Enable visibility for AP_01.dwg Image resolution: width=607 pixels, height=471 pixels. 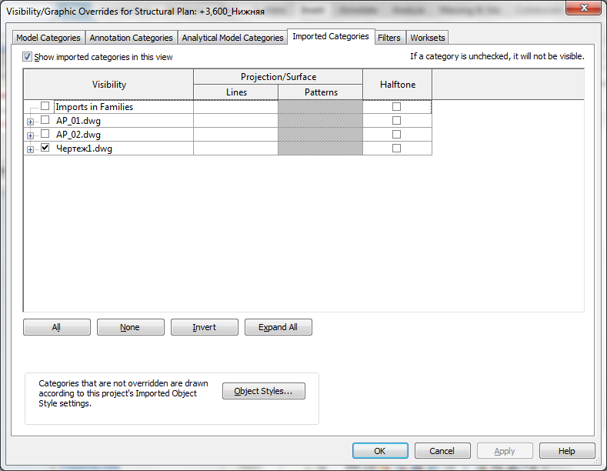pos(45,120)
